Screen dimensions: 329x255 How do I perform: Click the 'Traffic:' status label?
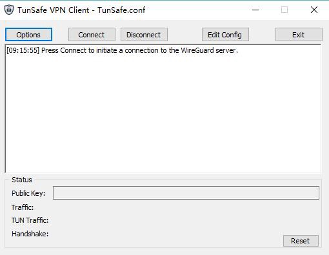(x=23, y=207)
